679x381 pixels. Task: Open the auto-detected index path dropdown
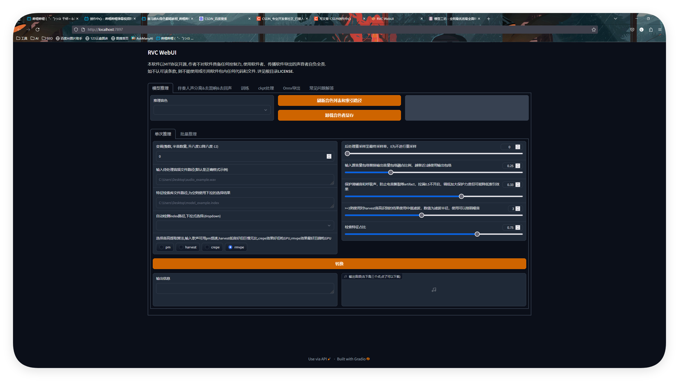coord(245,225)
